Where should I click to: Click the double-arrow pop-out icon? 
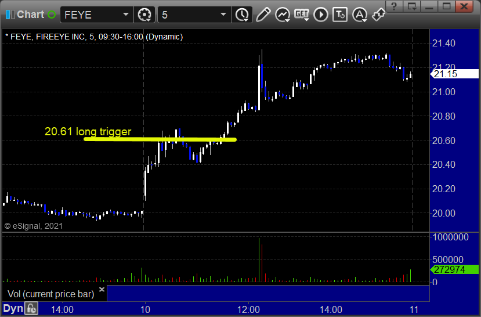(x=378, y=15)
